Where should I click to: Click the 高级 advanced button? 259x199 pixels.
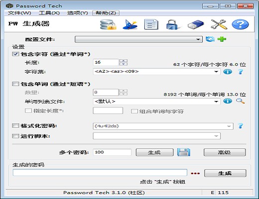point(225,152)
